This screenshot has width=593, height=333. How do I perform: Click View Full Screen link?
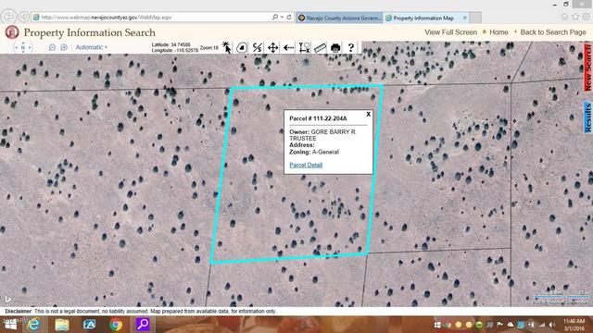click(451, 32)
